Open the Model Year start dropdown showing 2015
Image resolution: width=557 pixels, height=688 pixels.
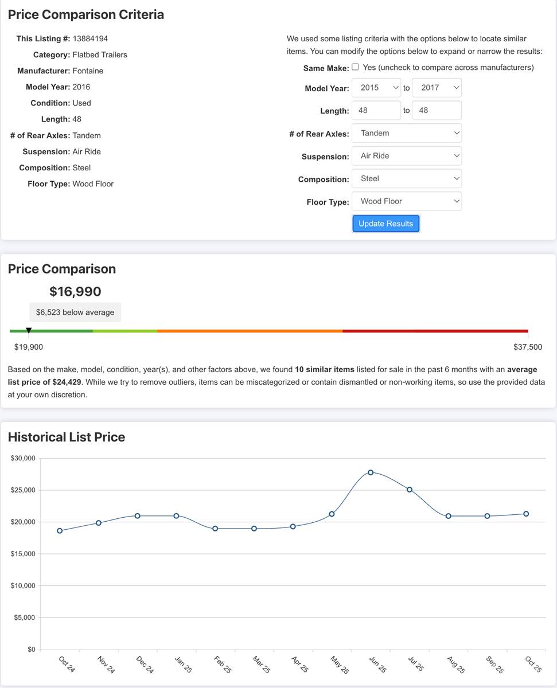coord(376,88)
